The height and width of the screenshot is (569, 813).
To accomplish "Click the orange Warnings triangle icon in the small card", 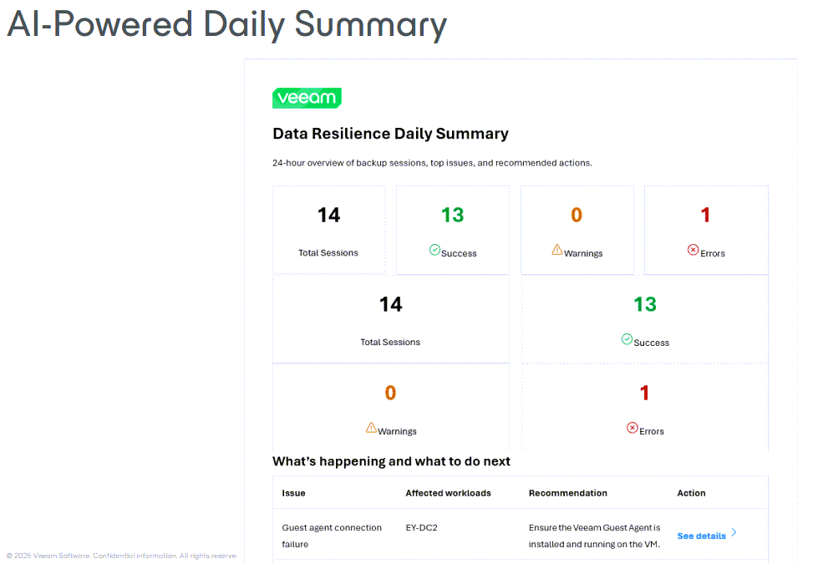I will [x=557, y=250].
